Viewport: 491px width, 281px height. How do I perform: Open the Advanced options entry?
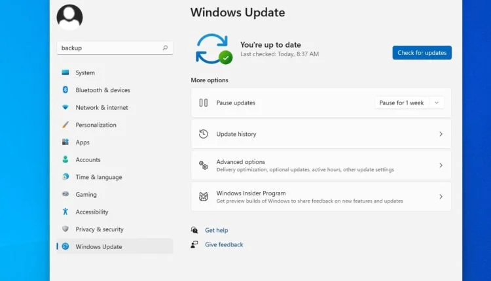click(321, 165)
